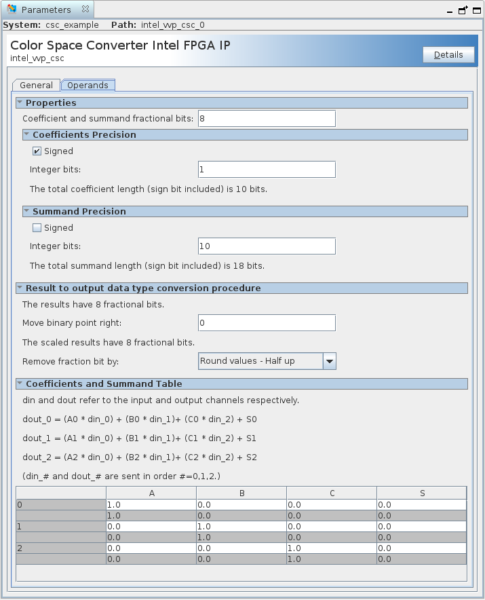Edit the B coefficient cell in row 0

point(241,505)
